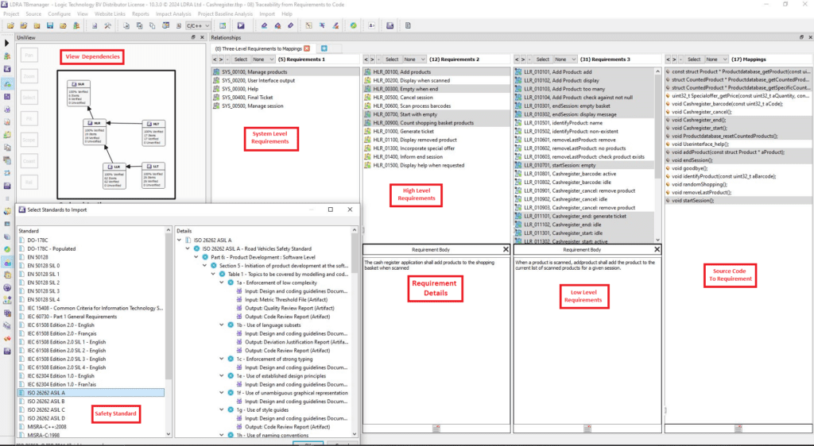Viewport: 814px width, 446px height.
Task: Collapse the 1a Enforcement of low complexity node
Action: 220,282
